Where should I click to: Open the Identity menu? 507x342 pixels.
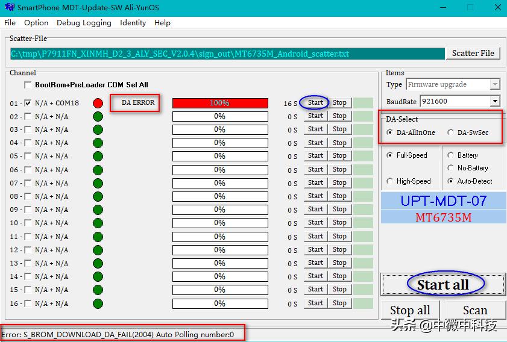(133, 23)
